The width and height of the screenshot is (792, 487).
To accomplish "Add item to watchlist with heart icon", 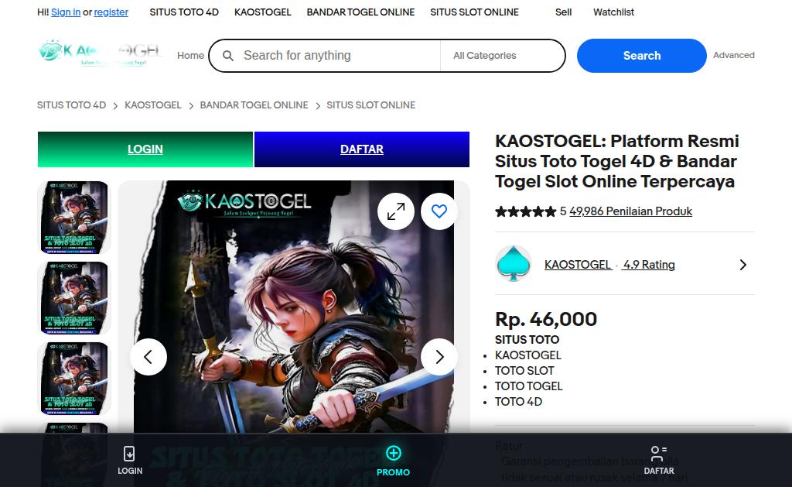I will coord(439,211).
